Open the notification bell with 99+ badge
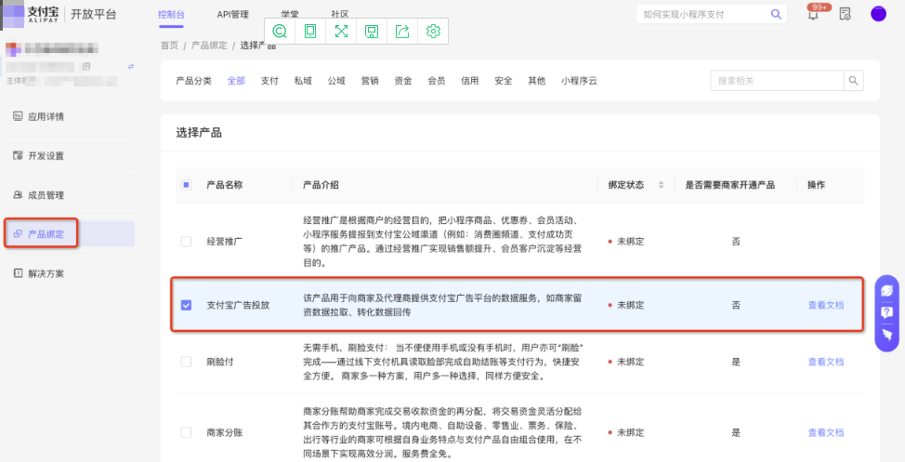The width and height of the screenshot is (905, 462). click(x=813, y=15)
